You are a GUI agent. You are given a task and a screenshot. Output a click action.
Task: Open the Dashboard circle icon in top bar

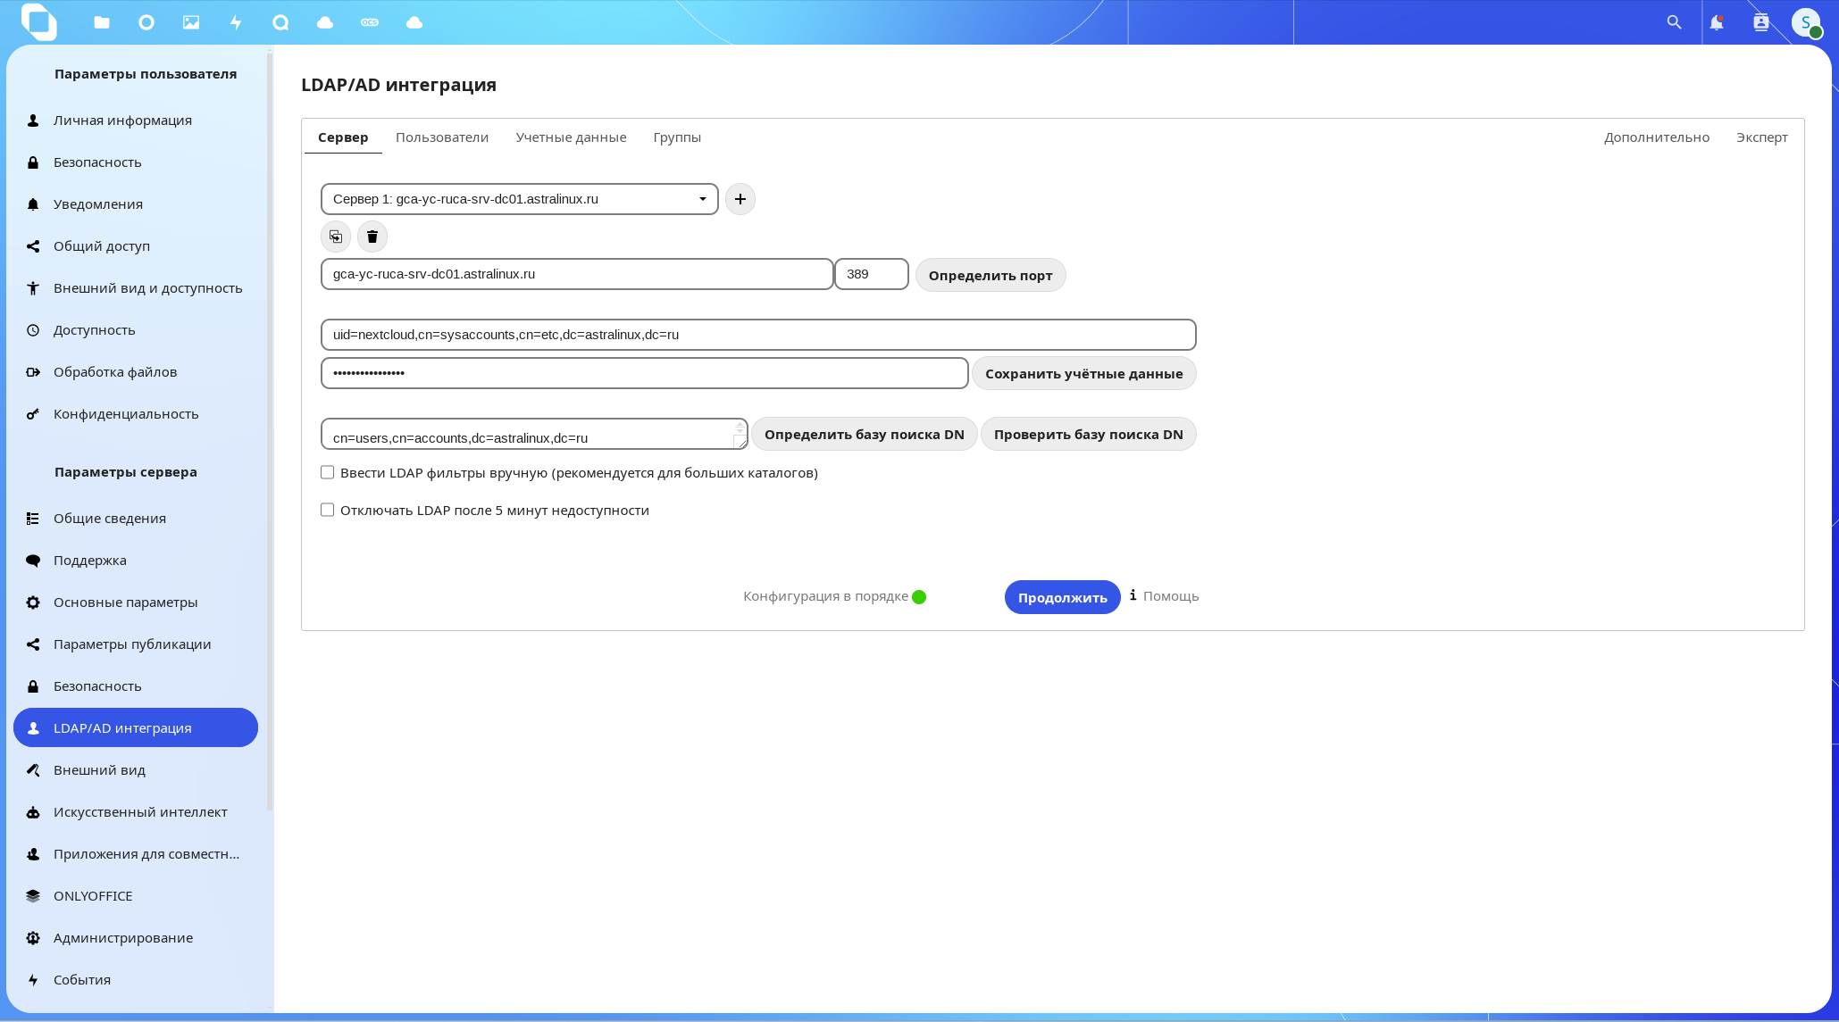point(146,22)
